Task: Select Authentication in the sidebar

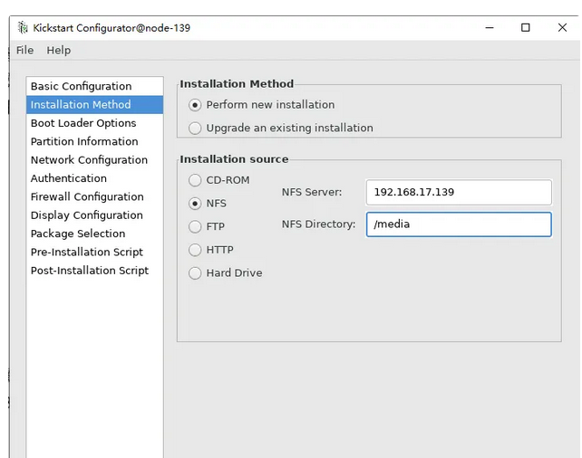Action: (x=69, y=178)
